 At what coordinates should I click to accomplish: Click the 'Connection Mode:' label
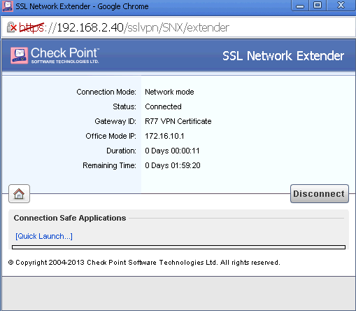click(106, 92)
